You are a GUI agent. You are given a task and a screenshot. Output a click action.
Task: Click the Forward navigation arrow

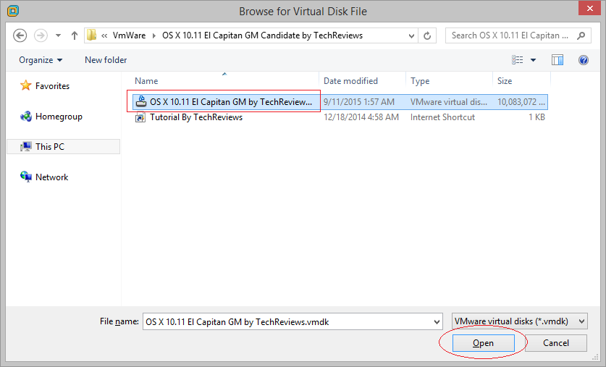41,35
